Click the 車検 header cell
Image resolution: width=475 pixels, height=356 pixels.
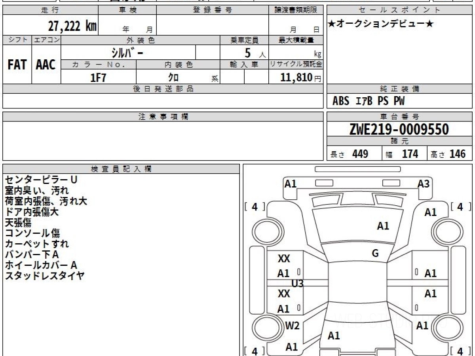(127, 10)
